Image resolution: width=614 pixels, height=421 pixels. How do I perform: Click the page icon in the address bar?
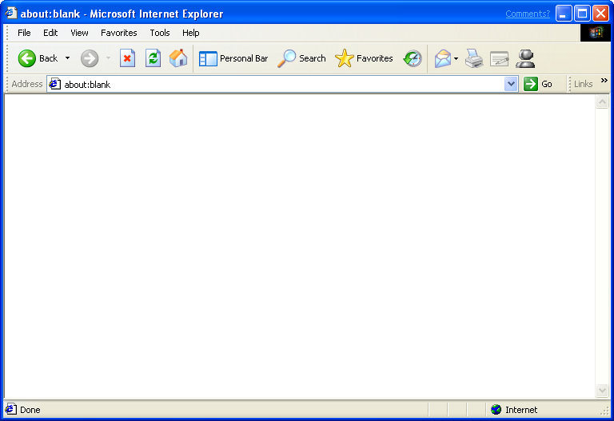click(55, 84)
